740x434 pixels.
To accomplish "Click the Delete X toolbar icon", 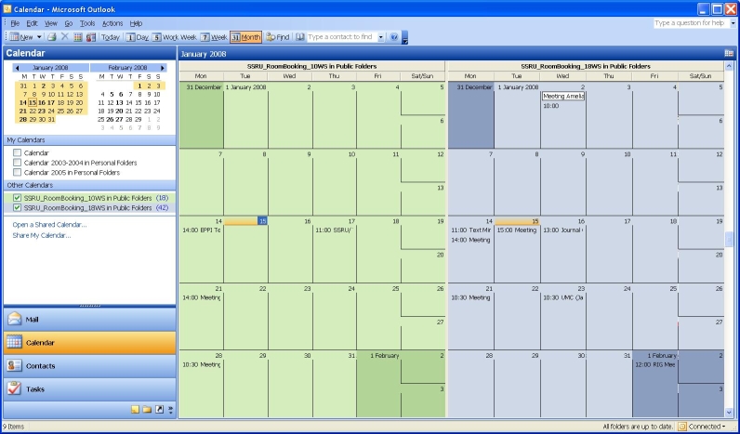I will point(65,37).
